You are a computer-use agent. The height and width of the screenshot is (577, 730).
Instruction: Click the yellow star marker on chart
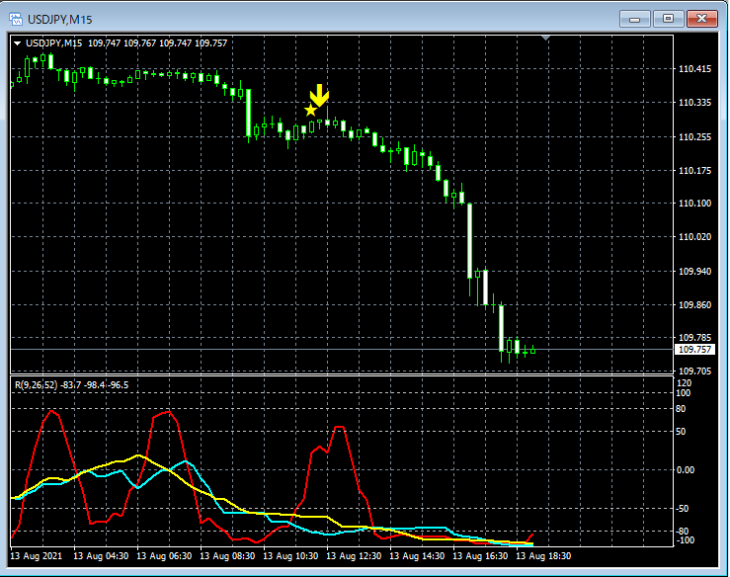(x=310, y=110)
